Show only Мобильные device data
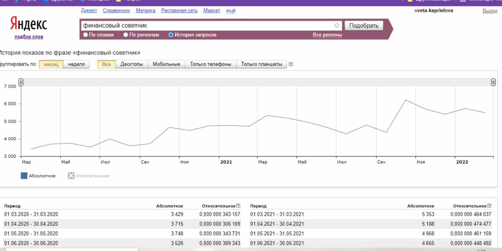Image resolution: width=502 pixels, height=251 pixels. (x=166, y=64)
